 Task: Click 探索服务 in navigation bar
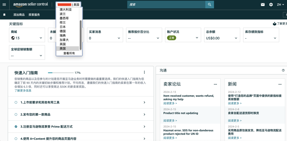click(x=34, y=15)
